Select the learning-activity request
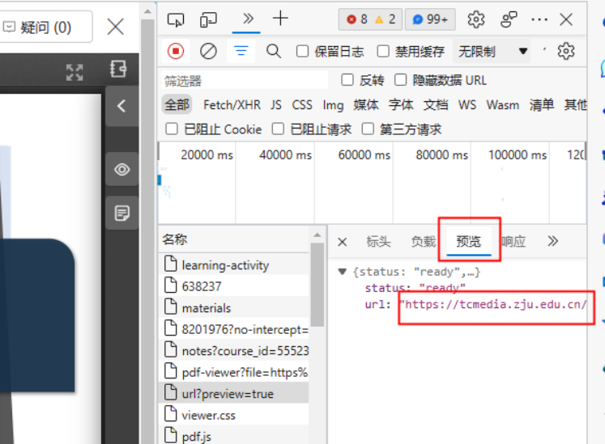605x444 pixels. [233, 264]
